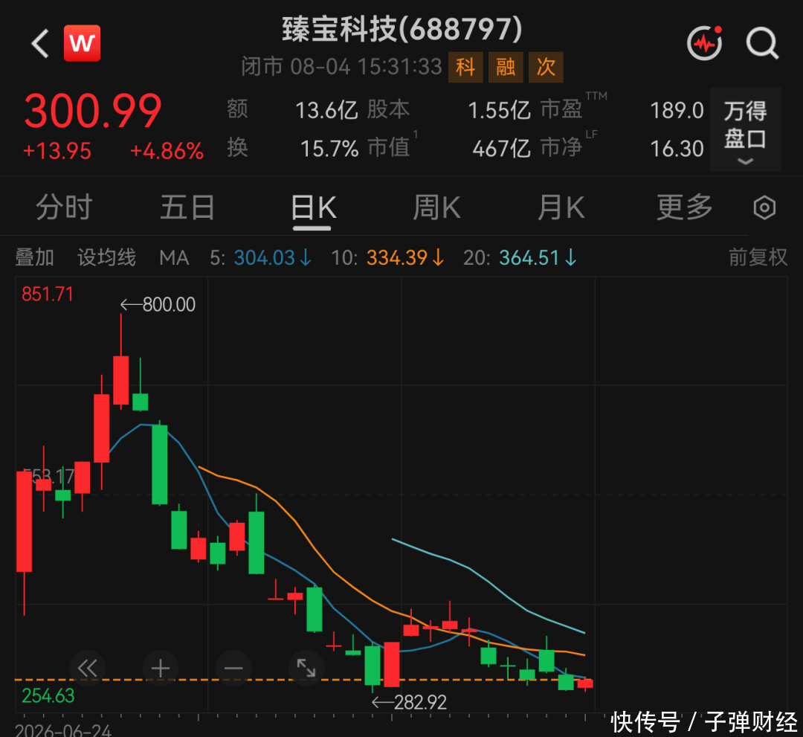Tap the 科 badge
This screenshot has width=803, height=737.
point(465,67)
